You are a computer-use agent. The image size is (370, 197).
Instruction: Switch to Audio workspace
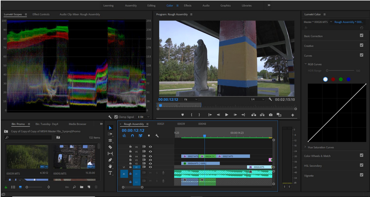(x=206, y=5)
